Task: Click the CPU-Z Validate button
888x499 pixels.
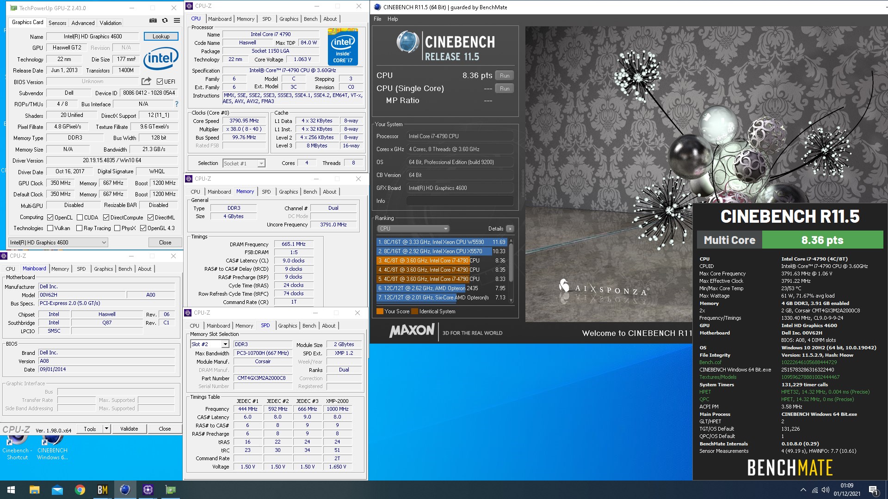Action: (129, 429)
